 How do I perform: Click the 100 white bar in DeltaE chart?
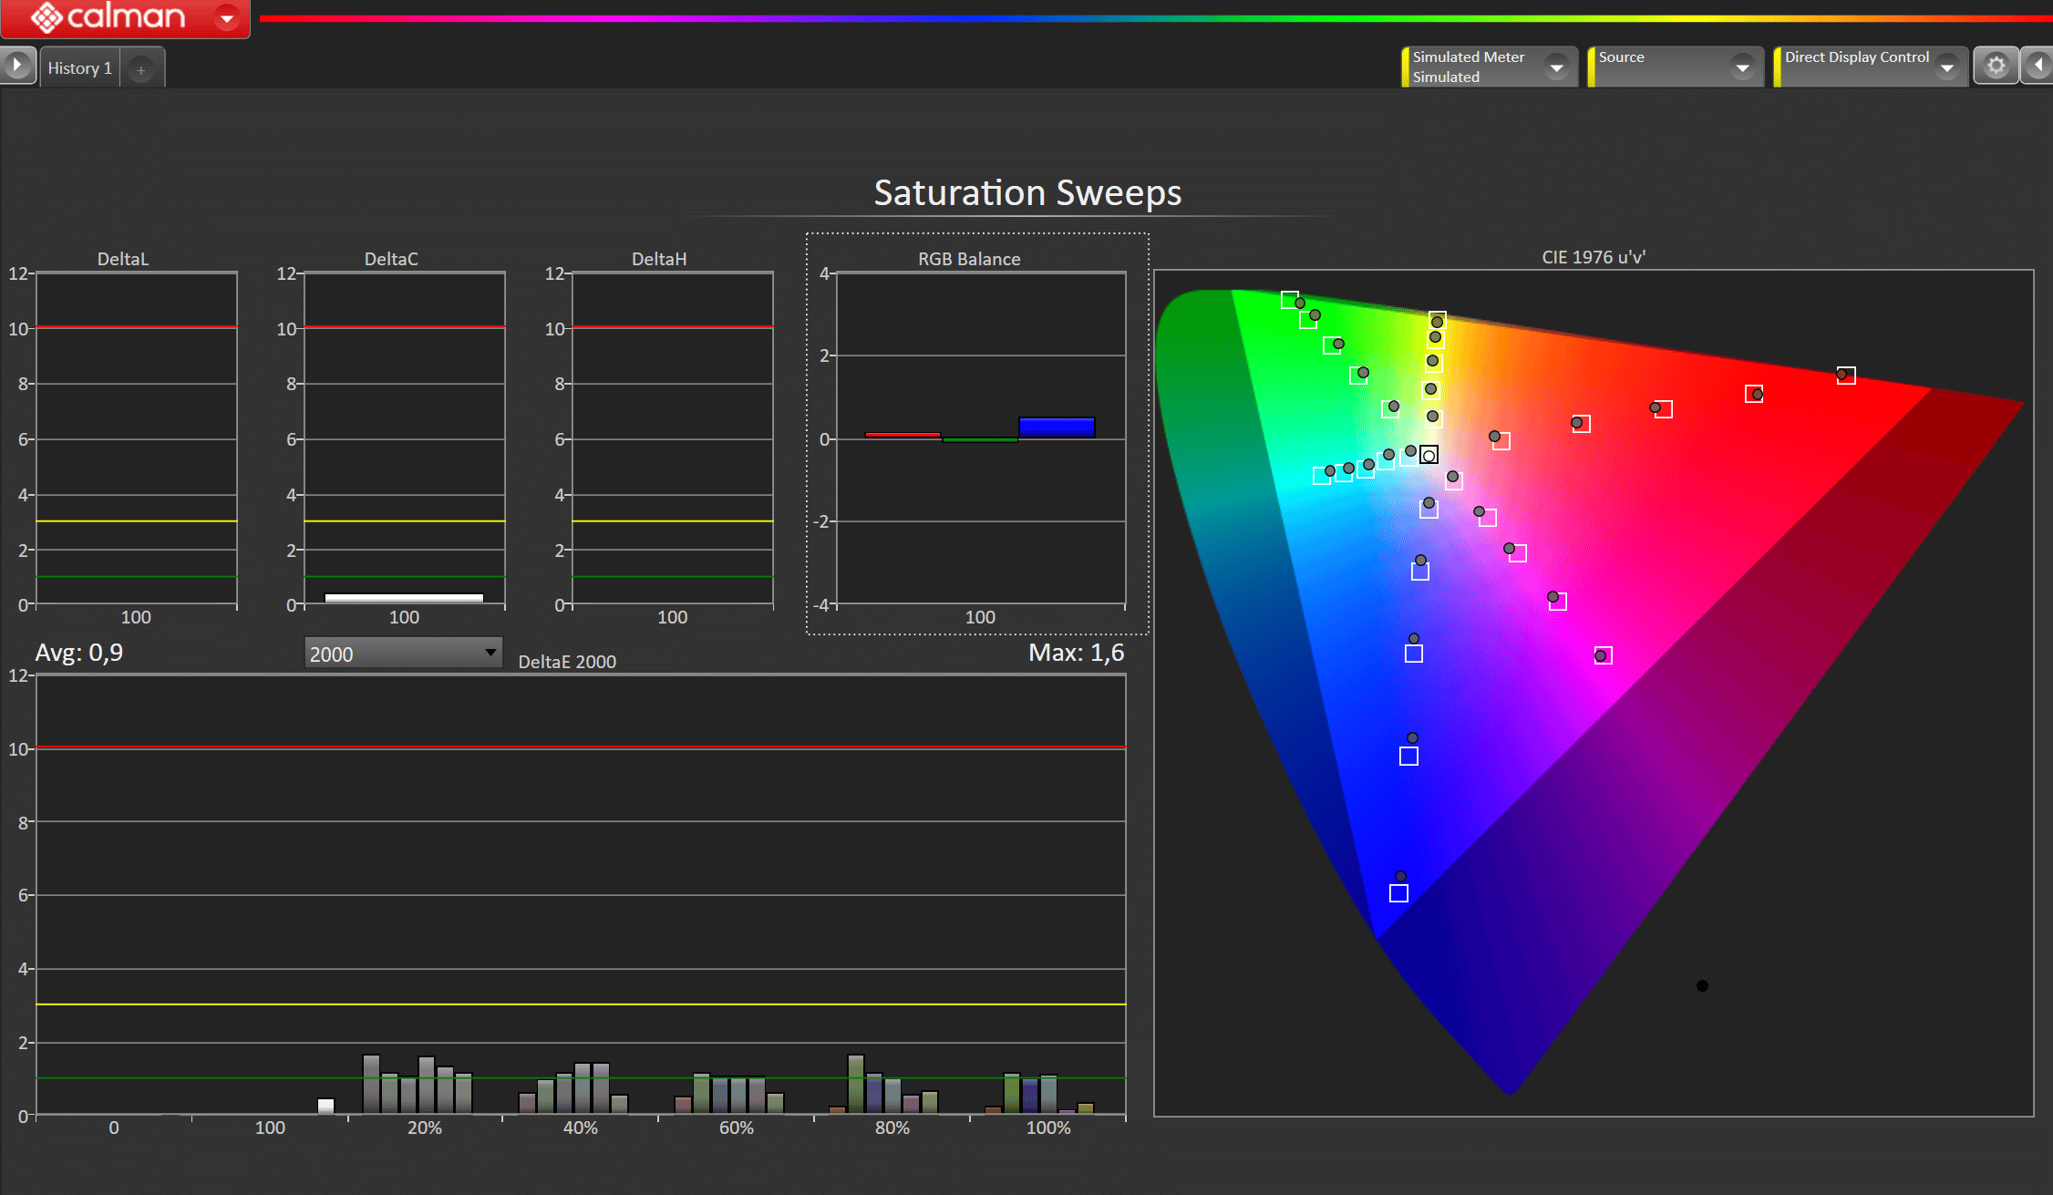(x=325, y=1106)
